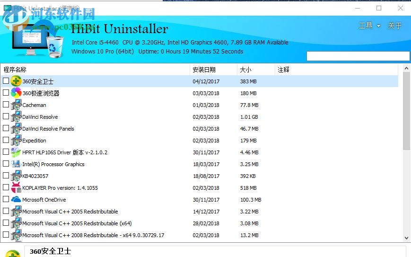Click the search input field
The height and width of the screenshot is (257, 411).
(x=358, y=56)
